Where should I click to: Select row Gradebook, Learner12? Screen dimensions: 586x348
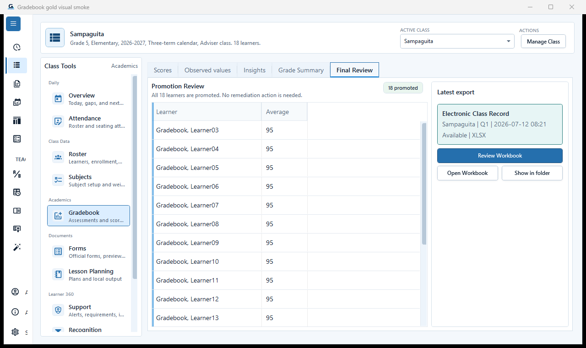coord(286,299)
